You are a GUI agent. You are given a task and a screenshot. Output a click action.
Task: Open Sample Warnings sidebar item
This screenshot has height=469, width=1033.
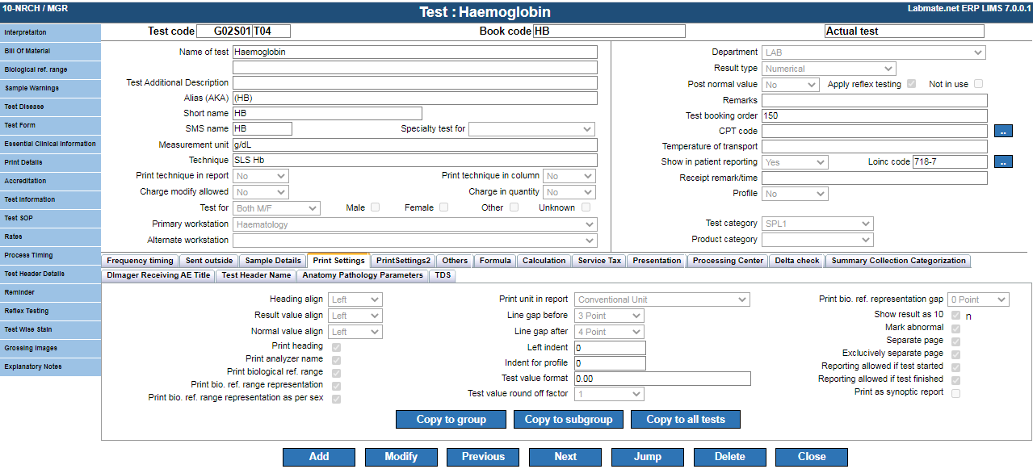[x=50, y=88]
